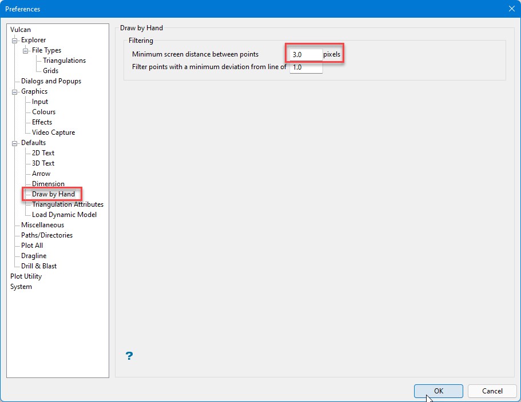Select Draw by Hand tree item

click(x=53, y=194)
